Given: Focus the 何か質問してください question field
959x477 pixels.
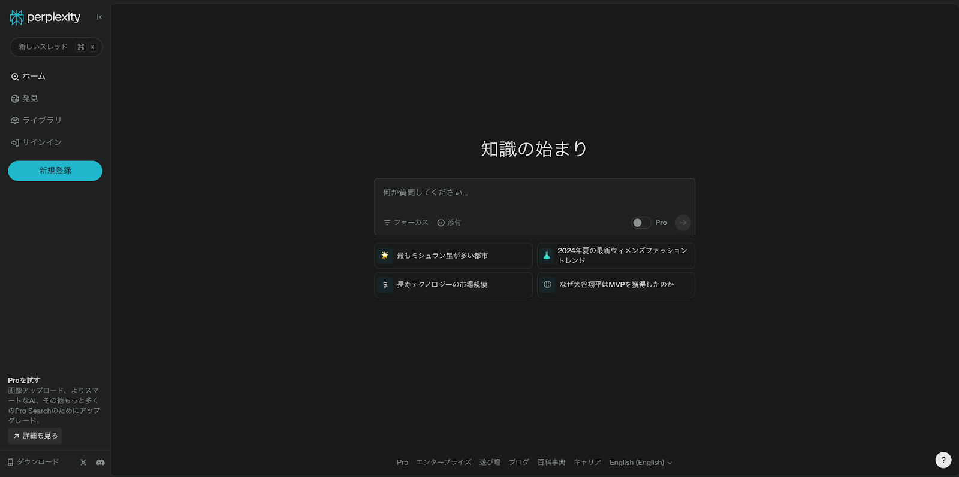Looking at the screenshot, I should tap(535, 193).
